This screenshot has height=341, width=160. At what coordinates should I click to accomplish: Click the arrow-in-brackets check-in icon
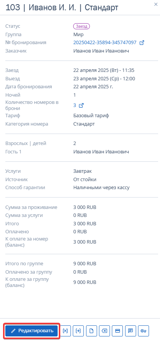click(x=78, y=331)
